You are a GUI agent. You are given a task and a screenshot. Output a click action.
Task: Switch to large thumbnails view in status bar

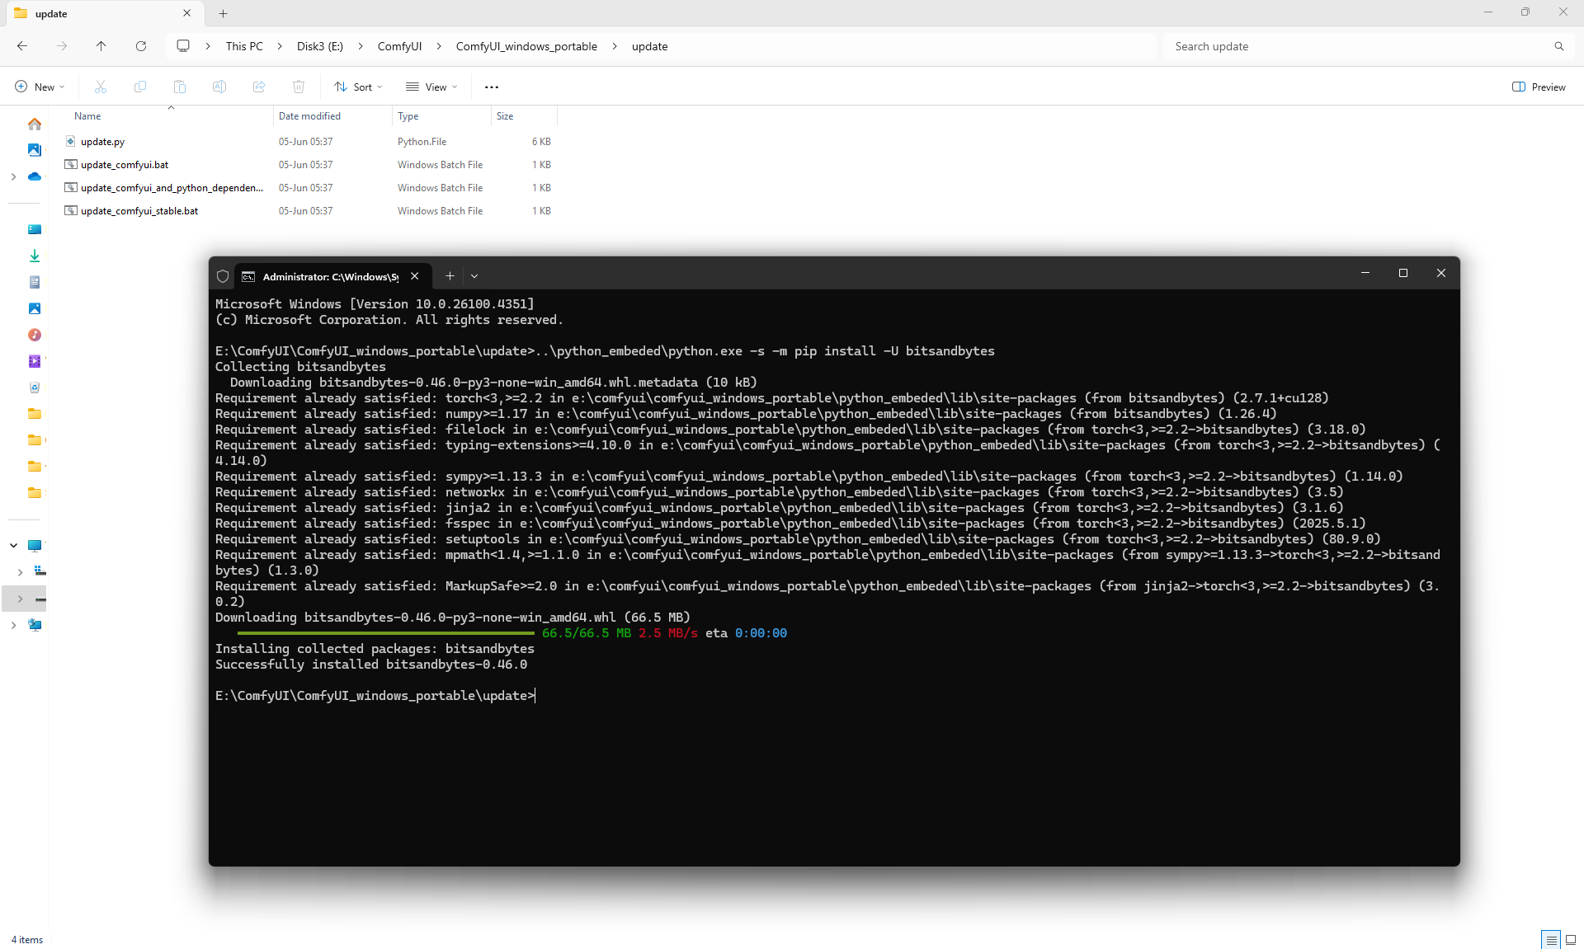coord(1571,939)
